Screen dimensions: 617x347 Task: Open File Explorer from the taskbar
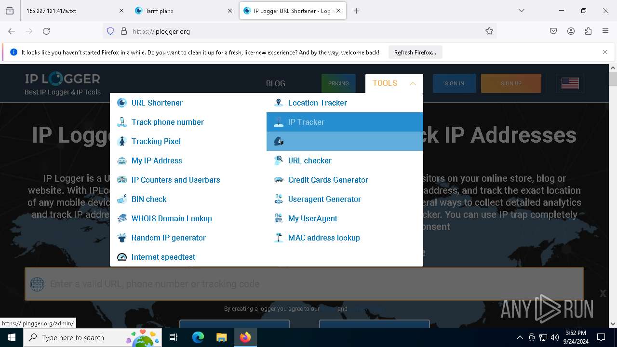point(221,337)
